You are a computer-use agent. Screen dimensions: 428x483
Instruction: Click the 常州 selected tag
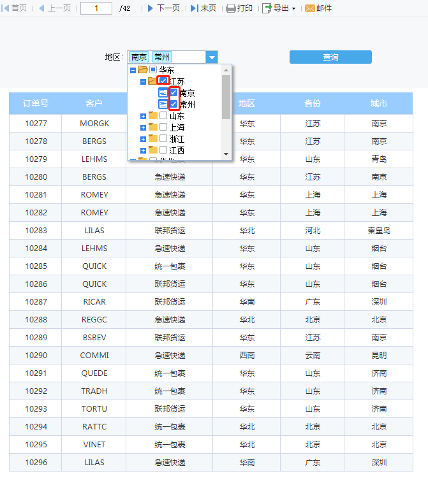click(x=162, y=57)
